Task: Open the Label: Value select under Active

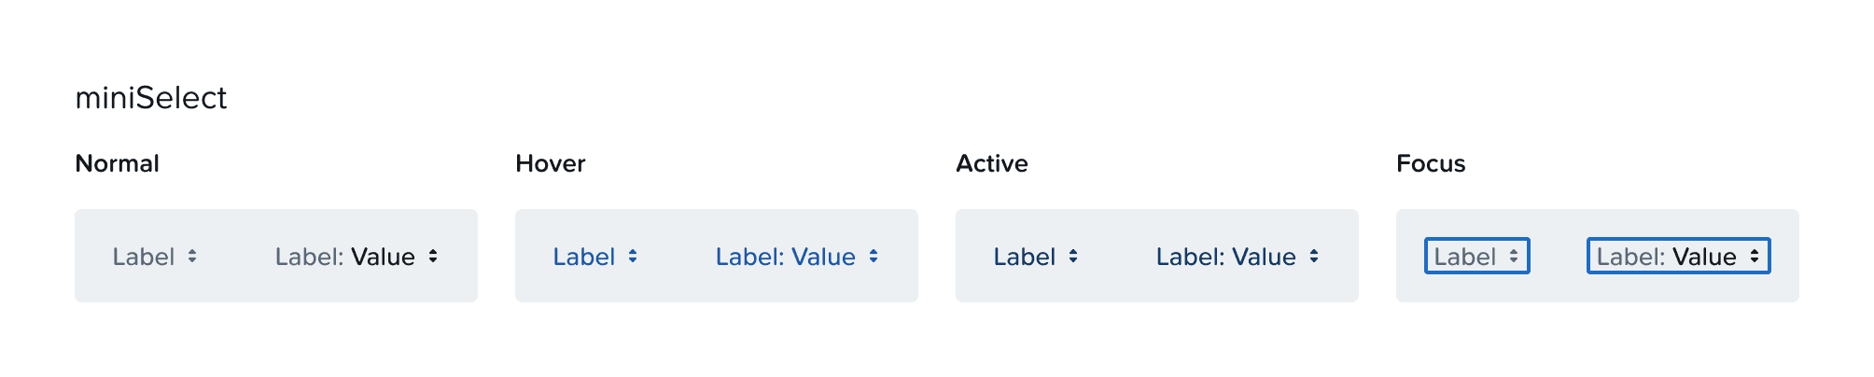Action: click(1225, 257)
